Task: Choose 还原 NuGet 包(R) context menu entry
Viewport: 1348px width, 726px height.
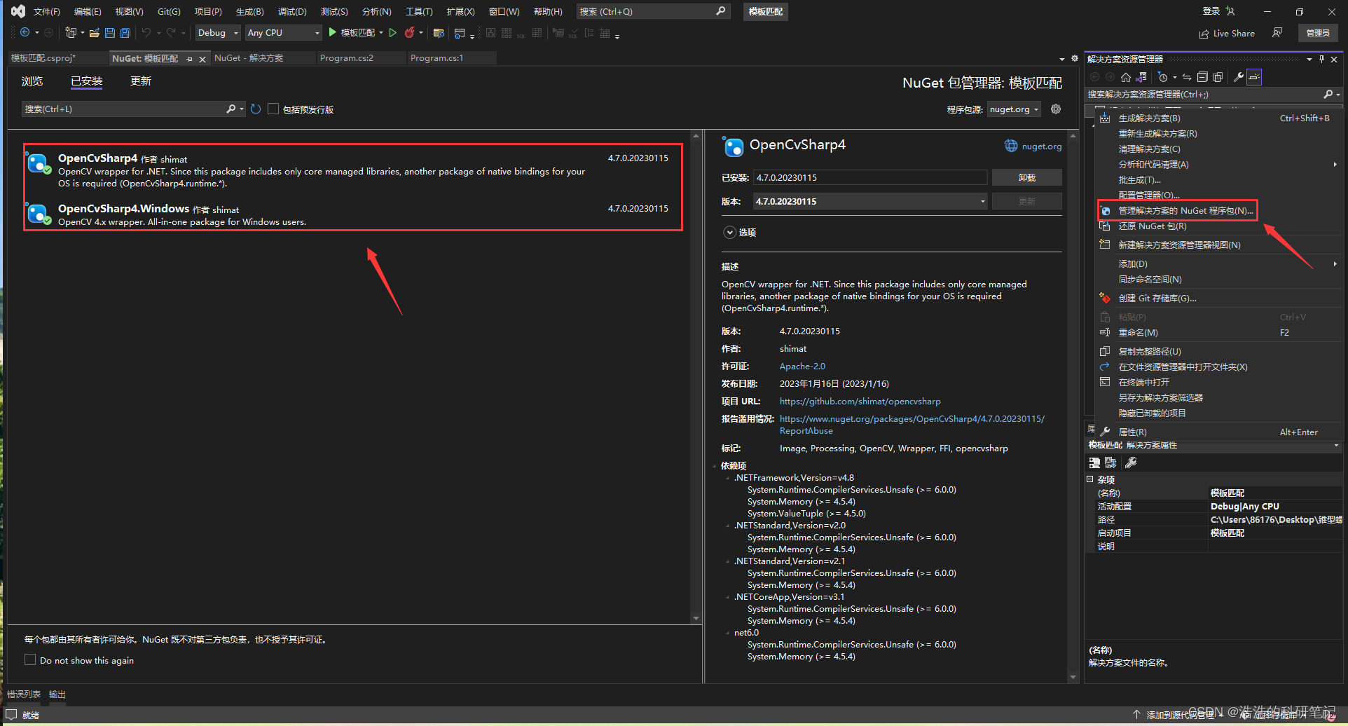Action: click(x=1153, y=226)
